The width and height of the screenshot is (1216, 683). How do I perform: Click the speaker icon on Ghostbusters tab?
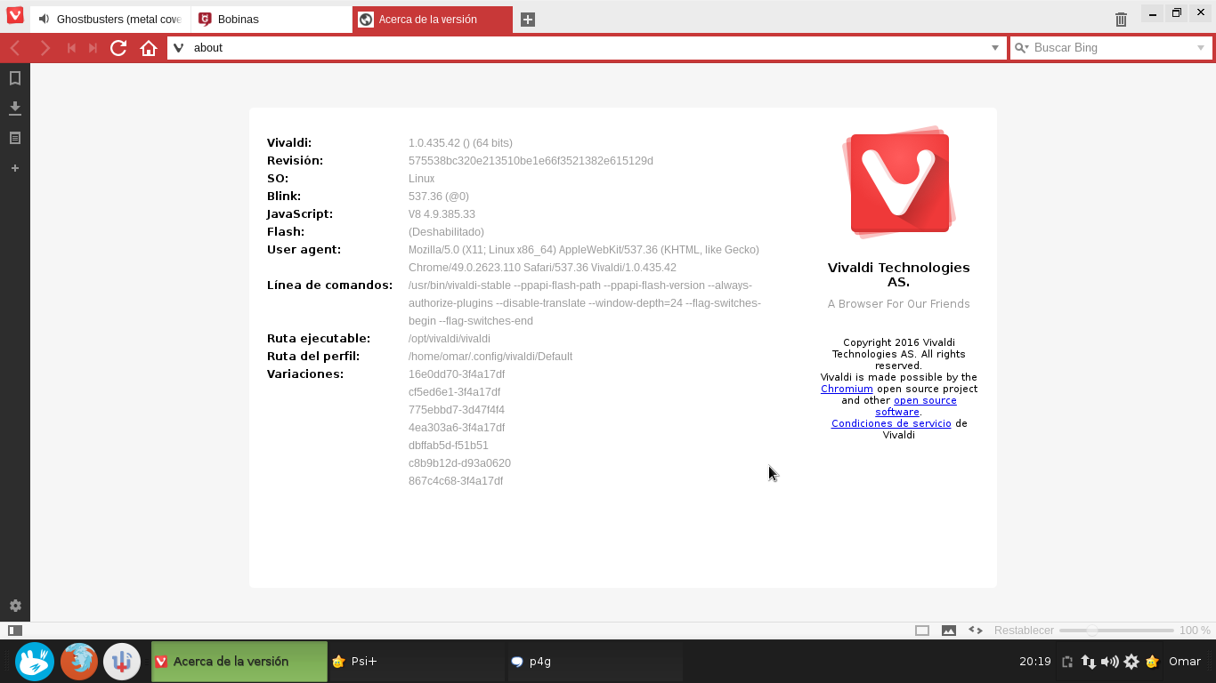tap(45, 20)
